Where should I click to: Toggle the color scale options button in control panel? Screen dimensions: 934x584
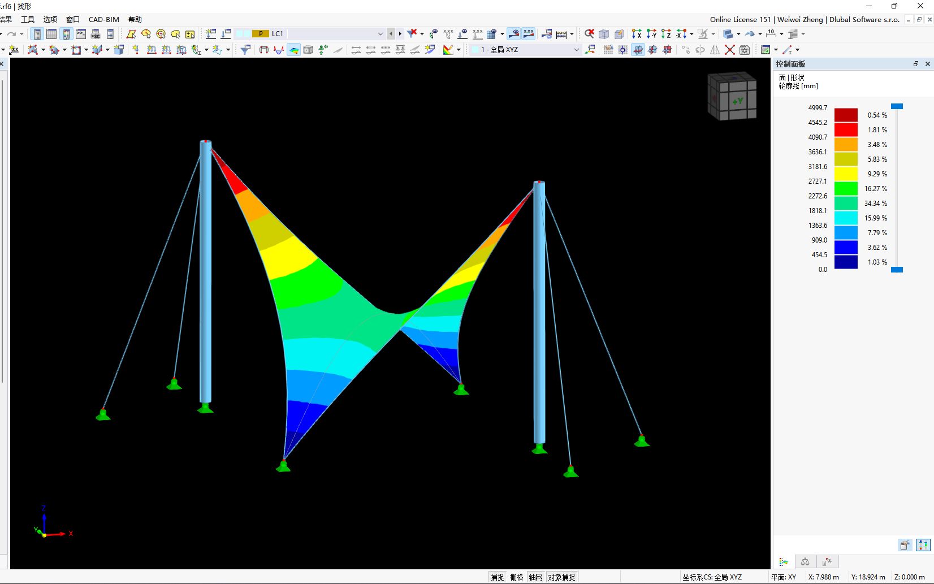923,545
